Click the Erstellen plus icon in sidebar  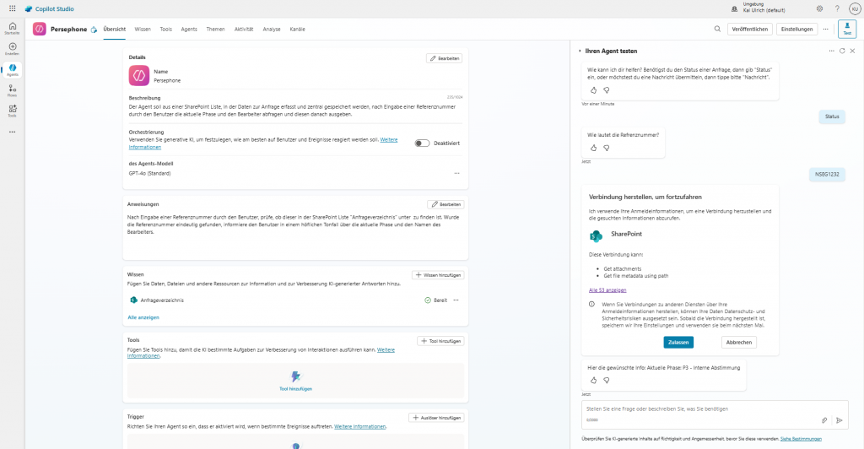[12, 48]
